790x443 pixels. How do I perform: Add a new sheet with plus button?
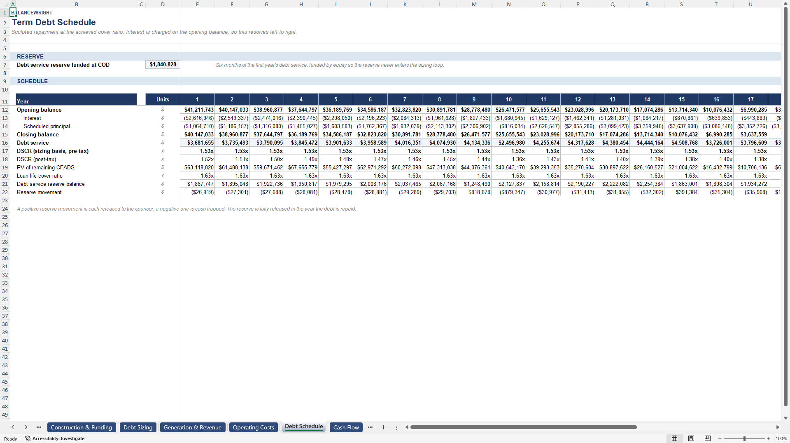(x=383, y=427)
